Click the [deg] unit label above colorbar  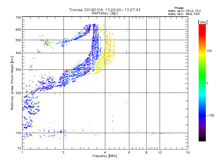click(x=203, y=22)
